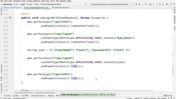Image resolution: width=176 pixels, height=99 pixels.
Task: Click the horizontal editor scrollbar
Action: [84, 90]
